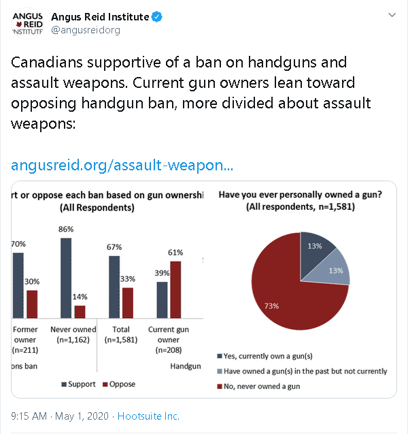Open the Angus Reid Institute display name
Image resolution: width=408 pixels, height=434 pixels.
[x=104, y=17]
